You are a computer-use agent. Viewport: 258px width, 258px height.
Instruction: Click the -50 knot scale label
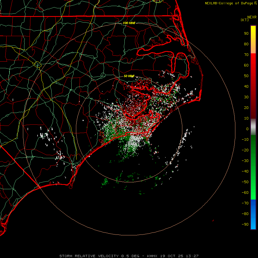(245, 182)
